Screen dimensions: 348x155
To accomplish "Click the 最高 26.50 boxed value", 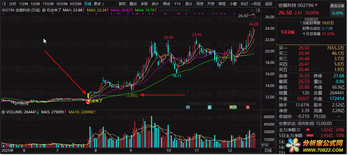I will (304, 82).
